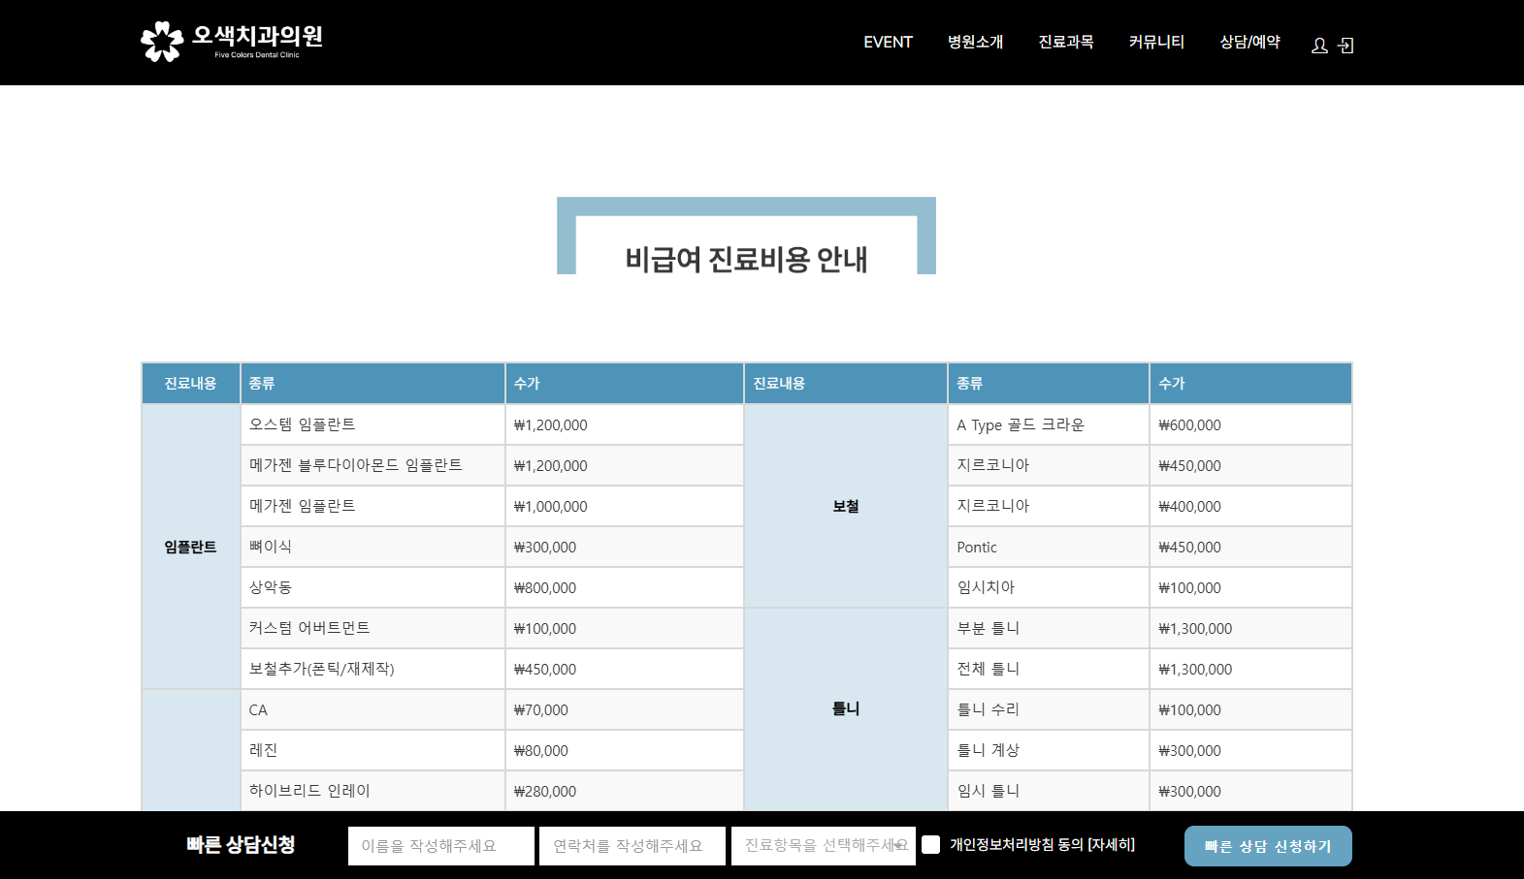The width and height of the screenshot is (1524, 879).
Task: Select the 레진 cell
Action: pyautogui.click(x=373, y=750)
